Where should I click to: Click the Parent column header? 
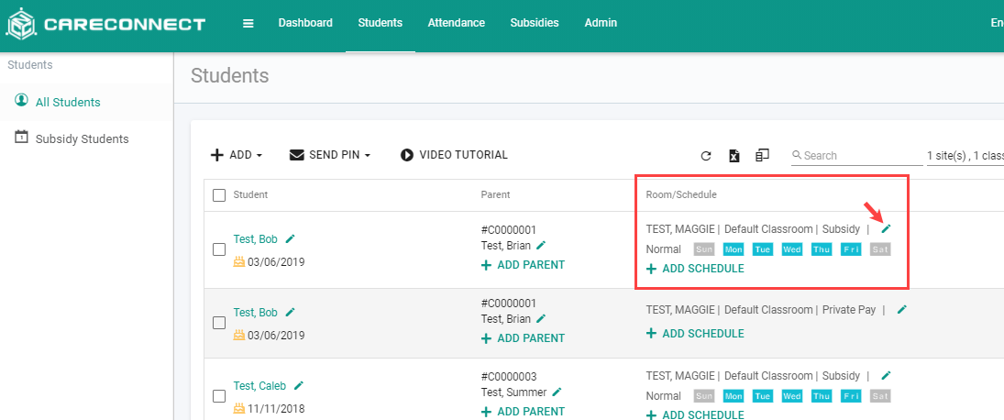click(496, 194)
